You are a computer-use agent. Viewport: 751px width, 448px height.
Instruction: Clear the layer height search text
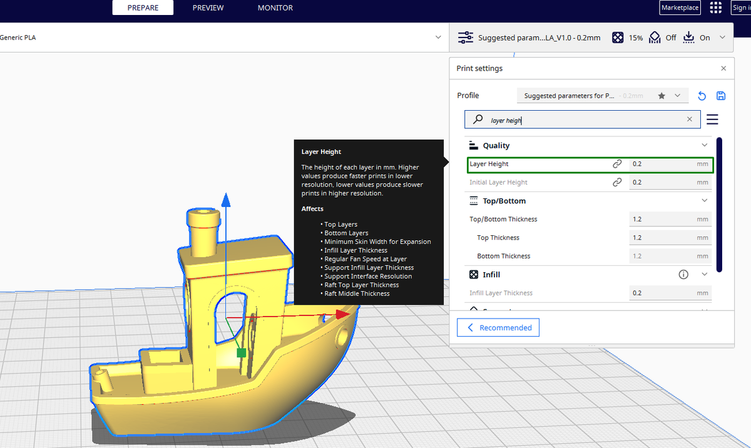pyautogui.click(x=690, y=120)
